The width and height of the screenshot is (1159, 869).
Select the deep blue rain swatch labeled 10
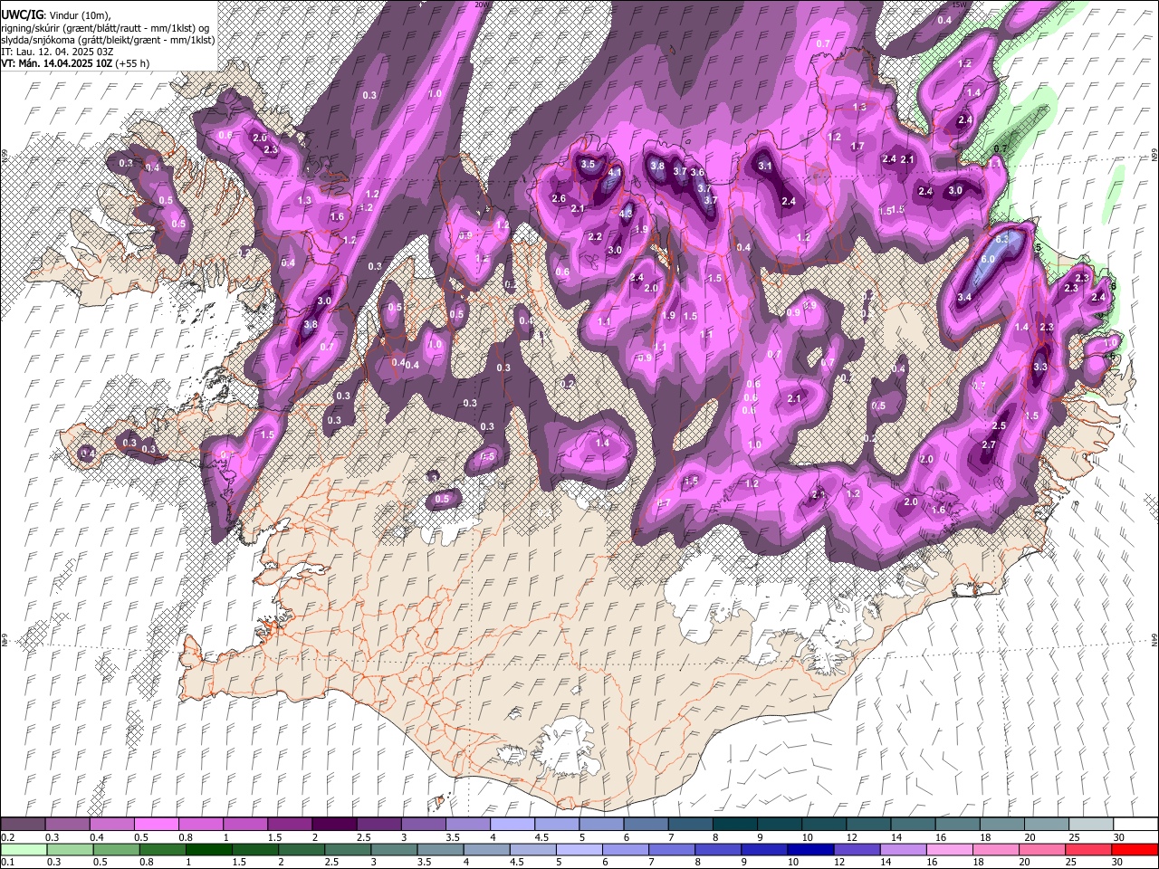[809, 849]
